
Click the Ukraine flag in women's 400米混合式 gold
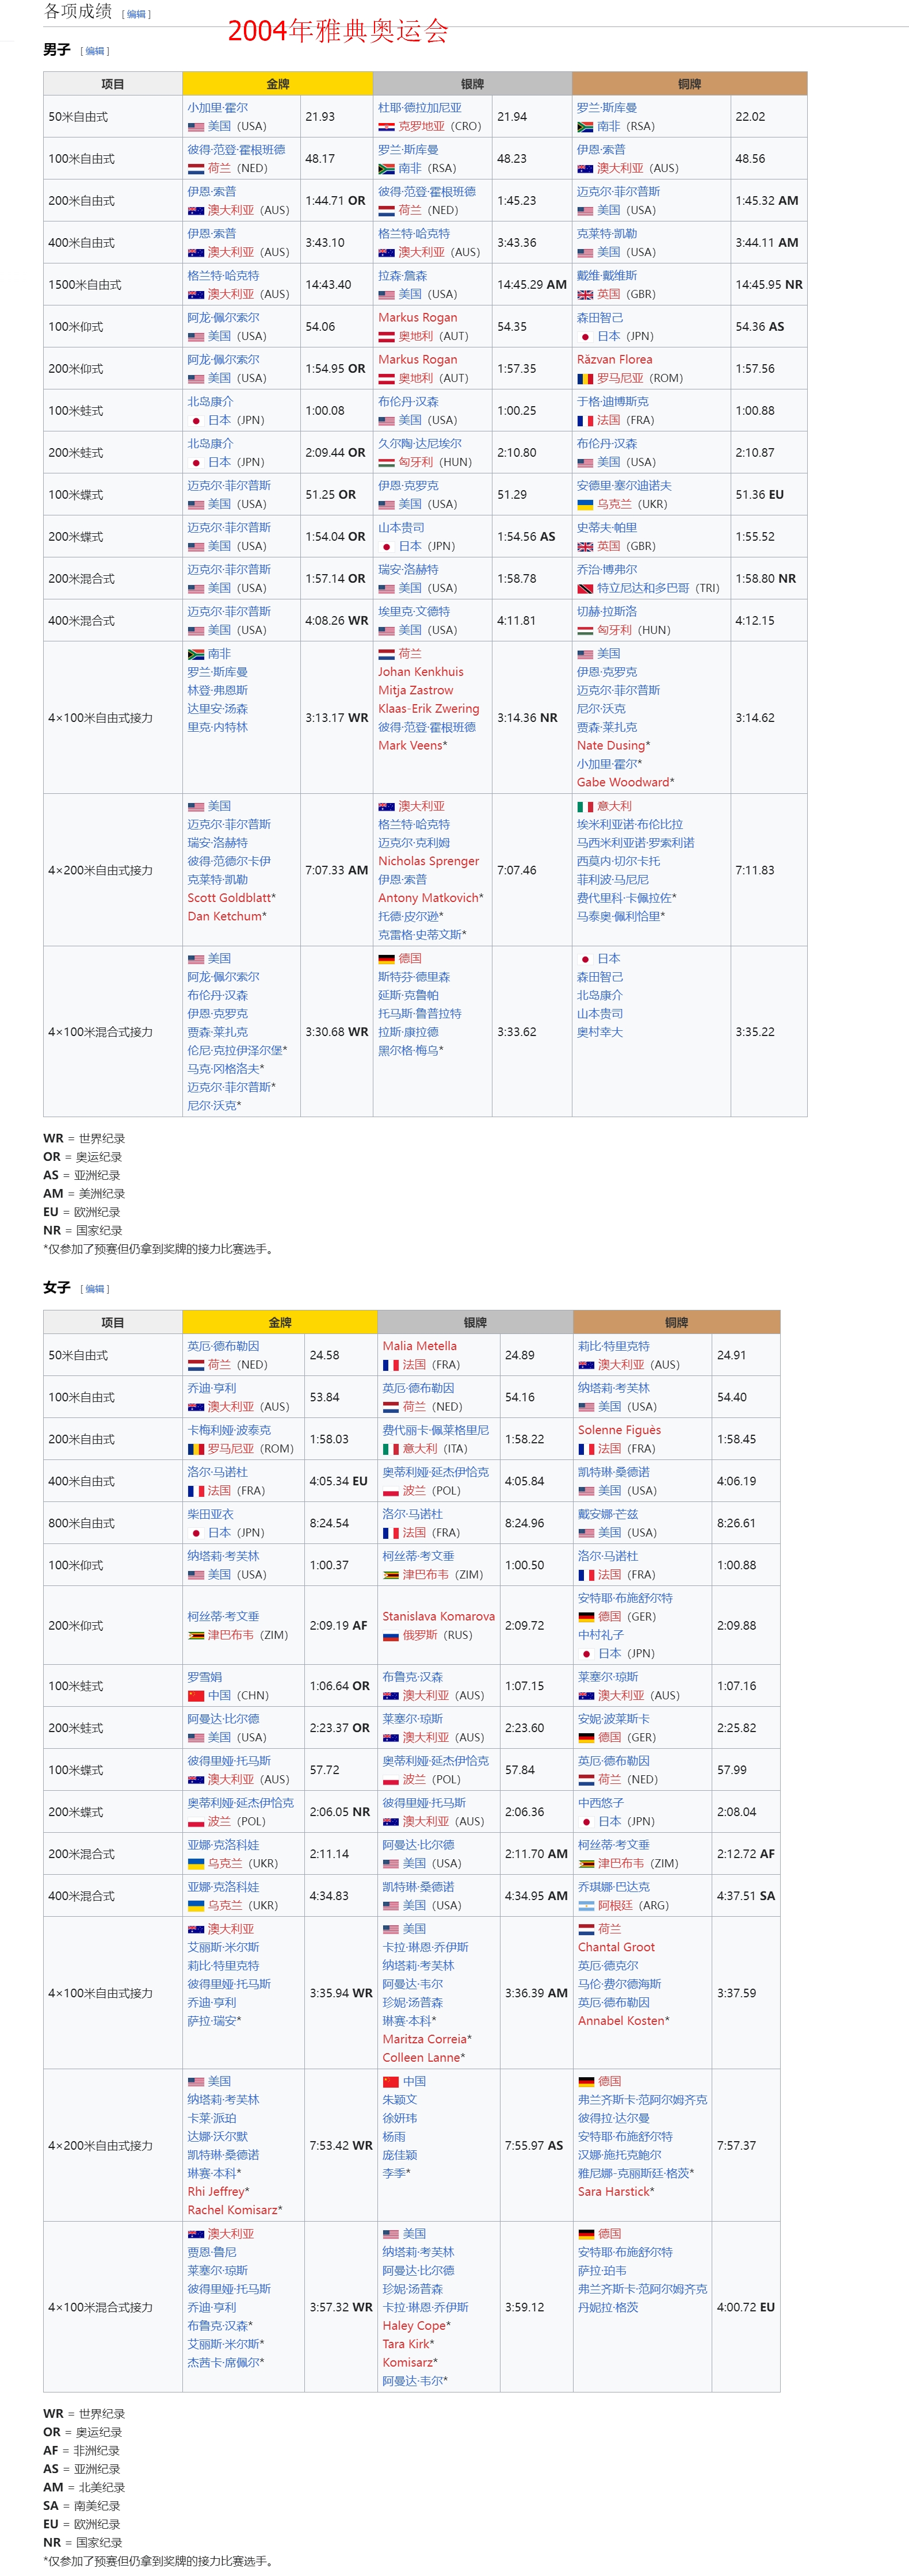(196, 1906)
